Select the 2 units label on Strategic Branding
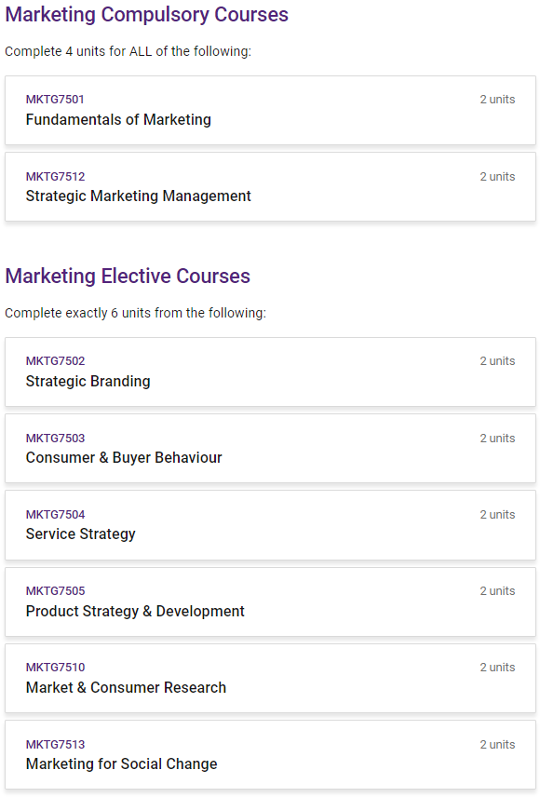 coord(497,361)
